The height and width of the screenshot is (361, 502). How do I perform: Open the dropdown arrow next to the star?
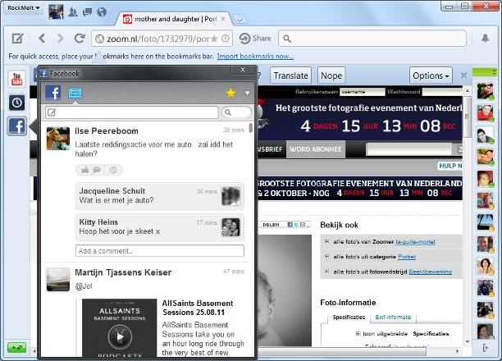247,94
